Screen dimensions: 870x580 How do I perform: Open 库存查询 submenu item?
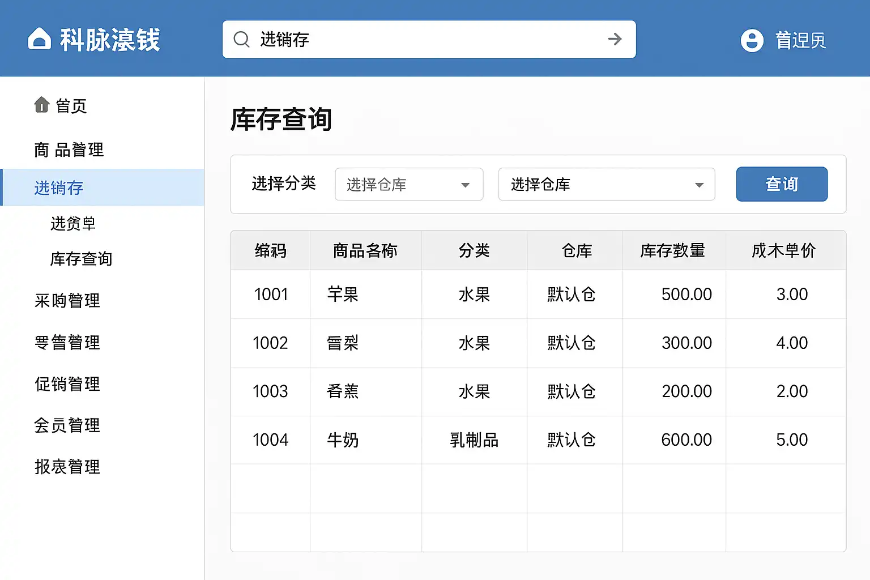pyautogui.click(x=81, y=259)
